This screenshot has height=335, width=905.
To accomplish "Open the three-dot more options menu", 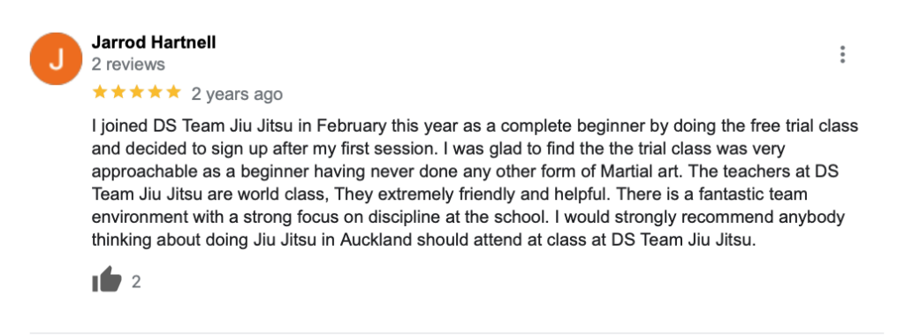I will pyautogui.click(x=842, y=54).
